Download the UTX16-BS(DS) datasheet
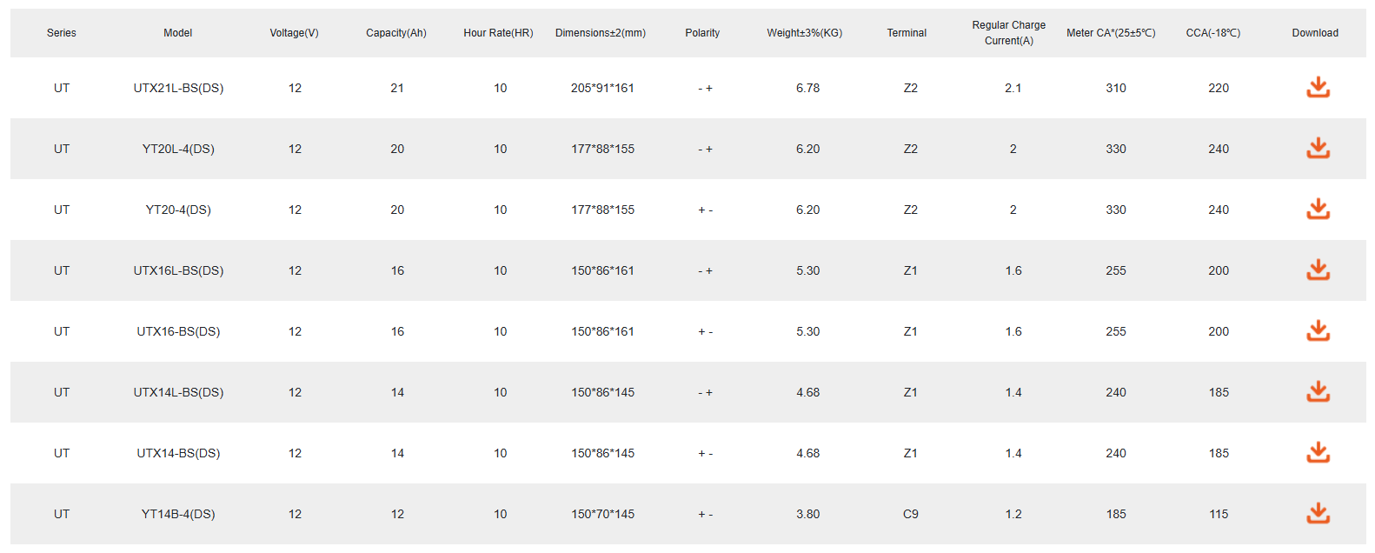 (x=1318, y=330)
